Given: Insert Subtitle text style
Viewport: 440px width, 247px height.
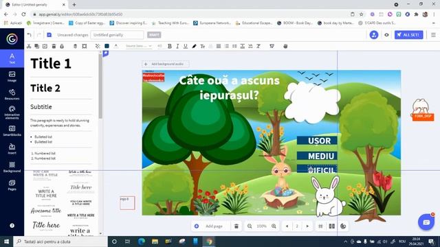Looking at the screenshot, I should pyautogui.click(x=41, y=107).
